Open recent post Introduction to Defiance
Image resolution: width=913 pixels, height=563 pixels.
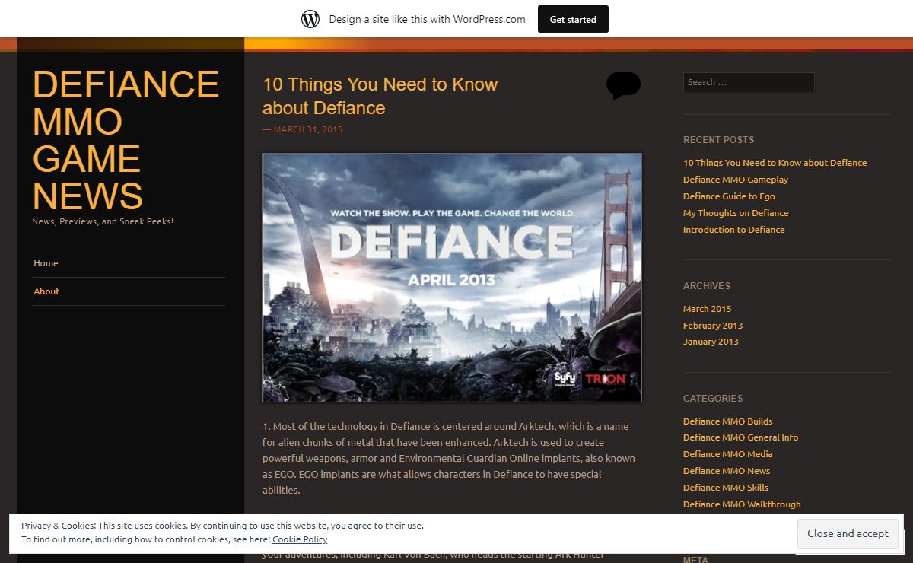click(733, 230)
